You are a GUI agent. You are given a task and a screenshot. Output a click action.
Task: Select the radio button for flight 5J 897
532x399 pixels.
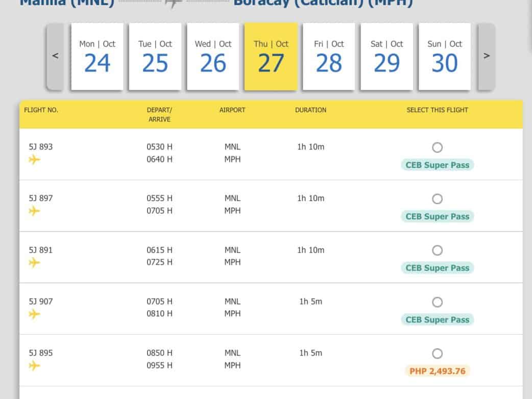pos(437,199)
